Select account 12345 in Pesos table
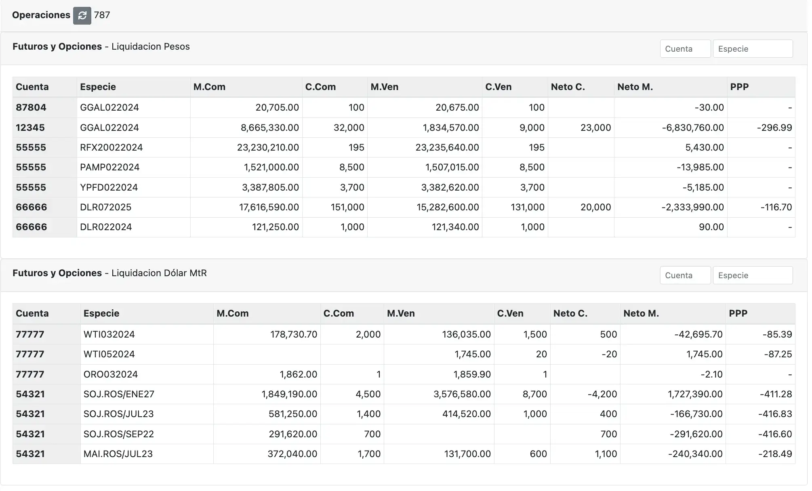This screenshot has height=491, width=812. [x=30, y=128]
